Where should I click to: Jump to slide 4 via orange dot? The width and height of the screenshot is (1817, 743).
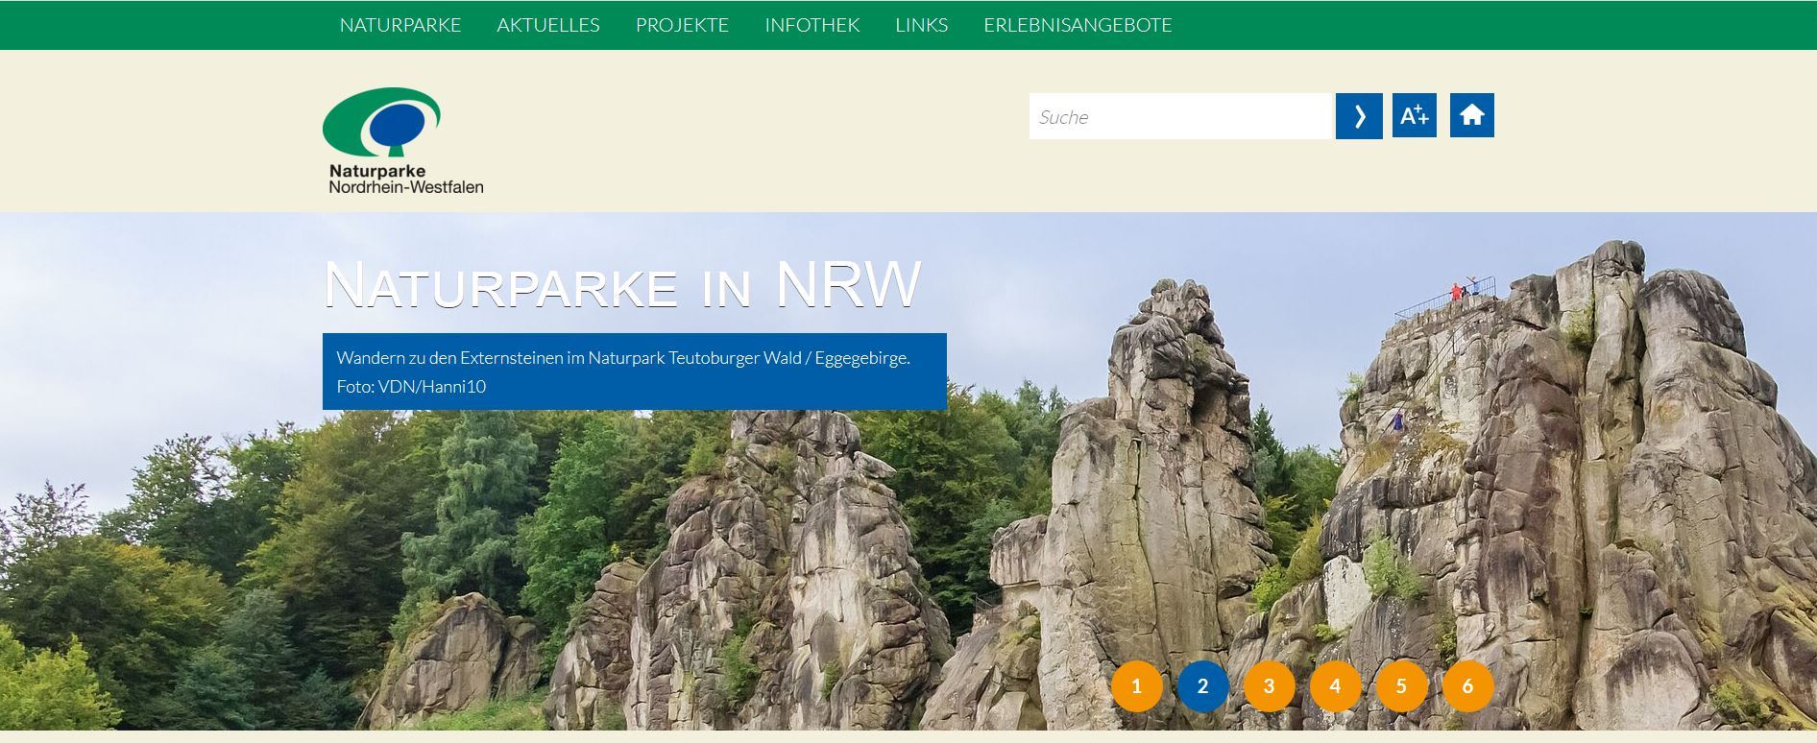tap(1335, 686)
